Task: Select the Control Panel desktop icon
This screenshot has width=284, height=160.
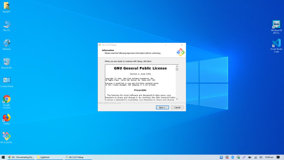Action: tap(6, 82)
